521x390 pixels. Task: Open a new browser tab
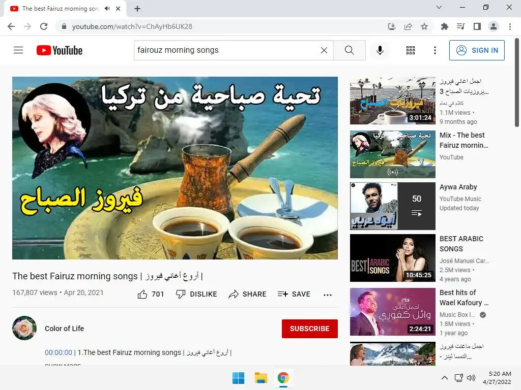[x=137, y=9]
